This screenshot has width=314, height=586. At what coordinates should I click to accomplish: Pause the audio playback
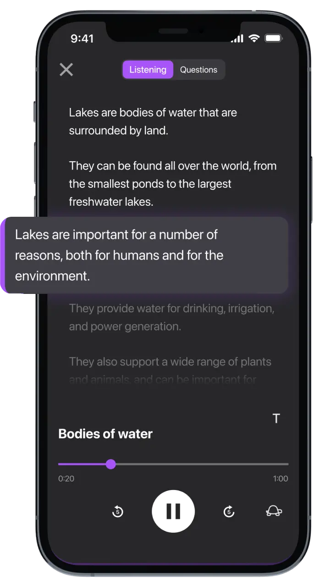173,511
